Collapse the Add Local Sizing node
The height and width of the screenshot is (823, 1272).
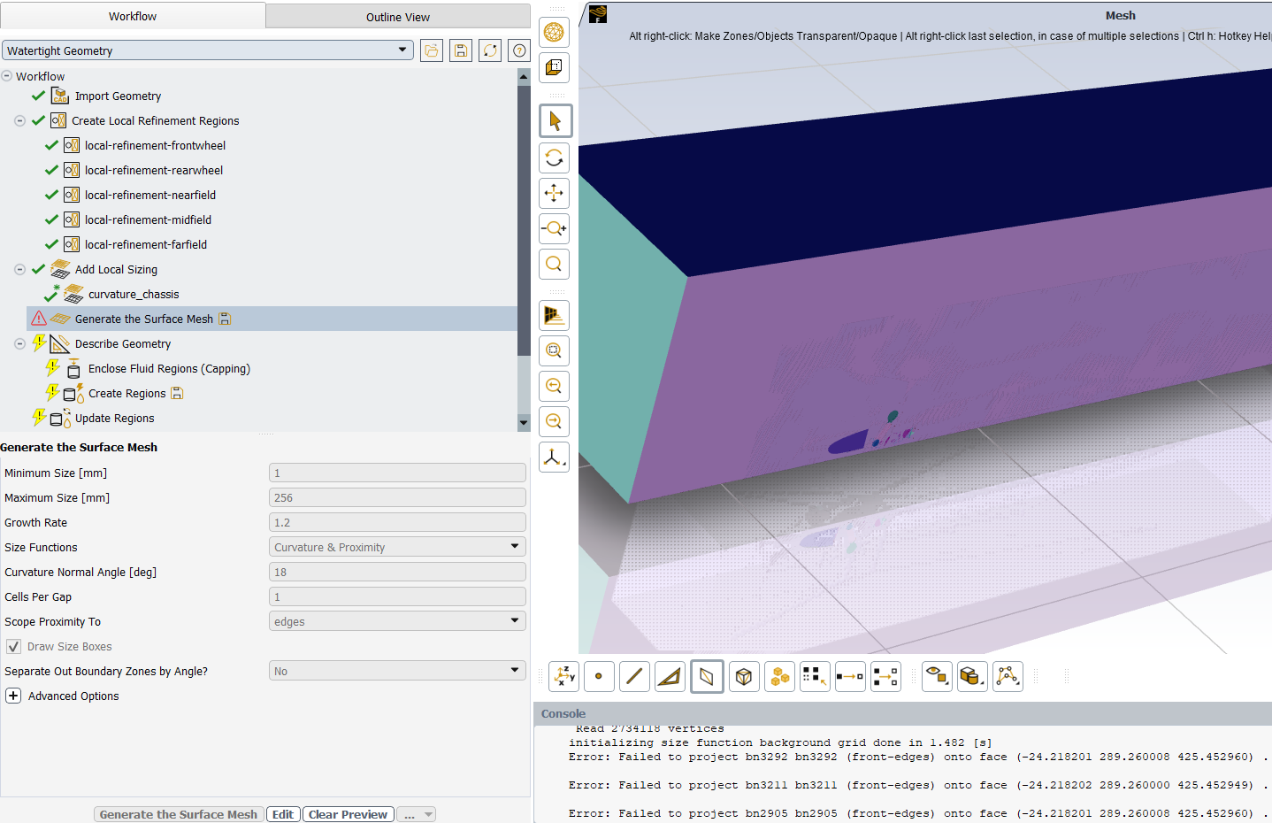point(19,269)
